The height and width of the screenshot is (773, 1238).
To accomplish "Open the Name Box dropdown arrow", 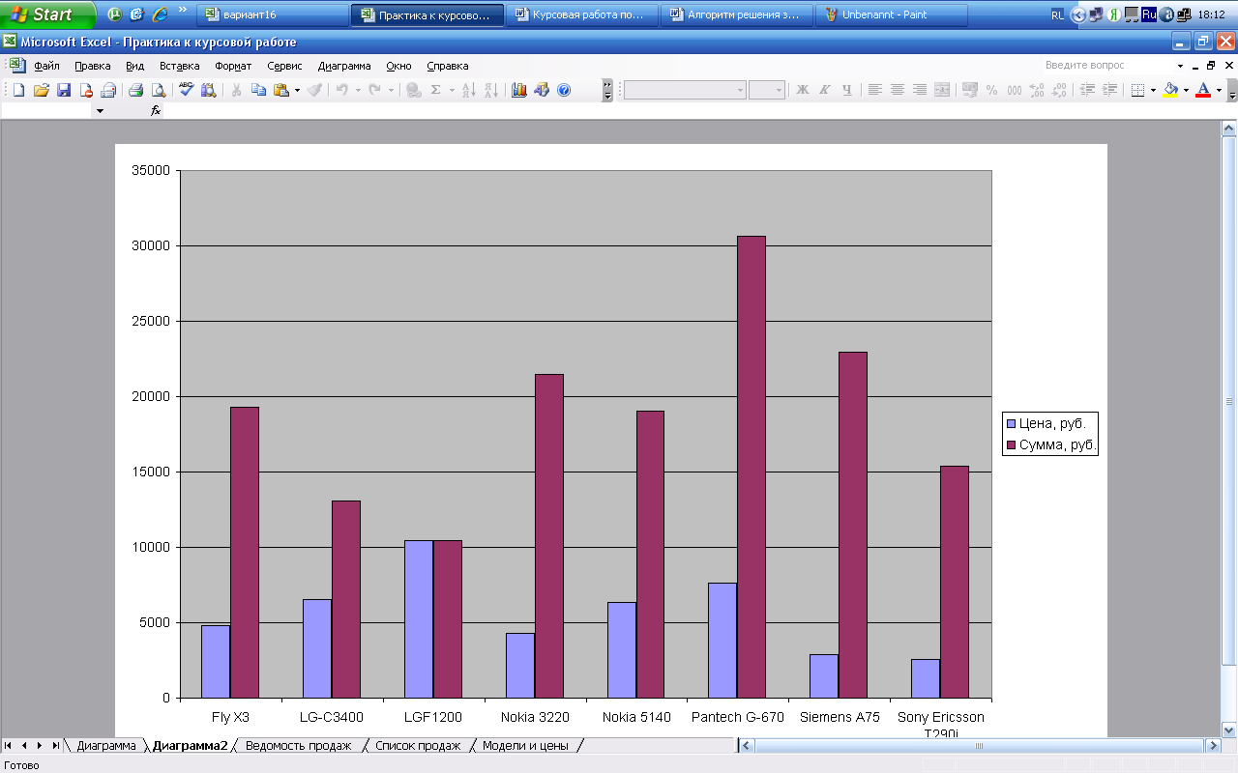I will (100, 111).
